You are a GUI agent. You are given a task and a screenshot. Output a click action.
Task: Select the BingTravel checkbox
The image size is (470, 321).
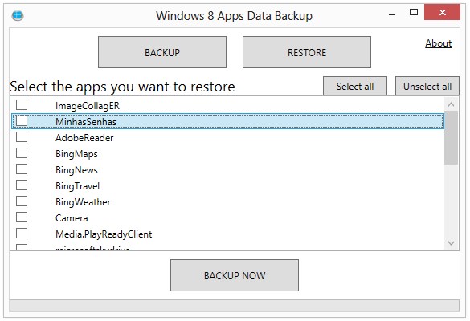(x=22, y=185)
